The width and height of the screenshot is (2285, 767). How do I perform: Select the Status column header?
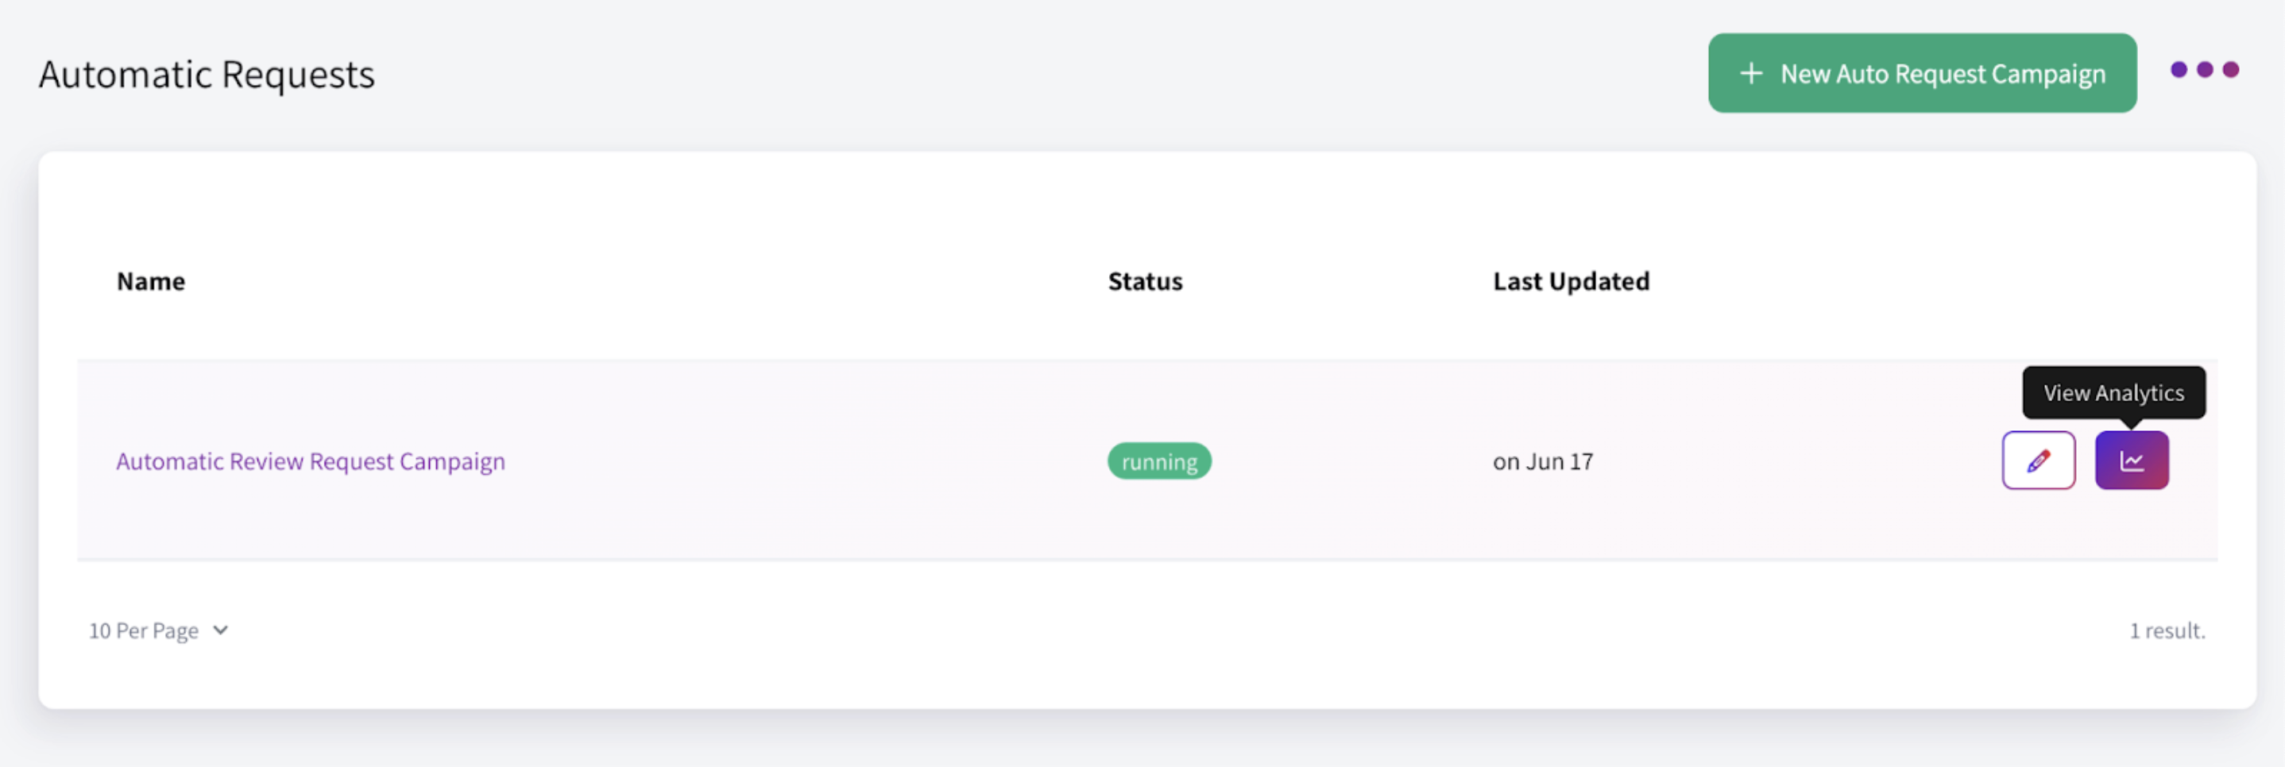pos(1145,281)
